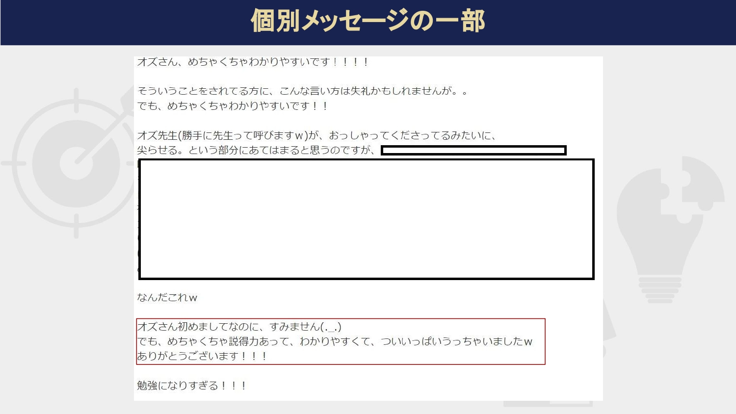Select the first line starting オズさん、めちゃくちゃ
Screen dimensions: 736x414
point(253,62)
